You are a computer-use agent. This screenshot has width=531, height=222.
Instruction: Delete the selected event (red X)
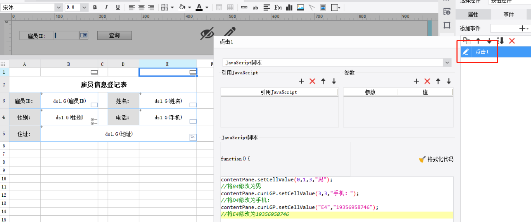(x=512, y=41)
